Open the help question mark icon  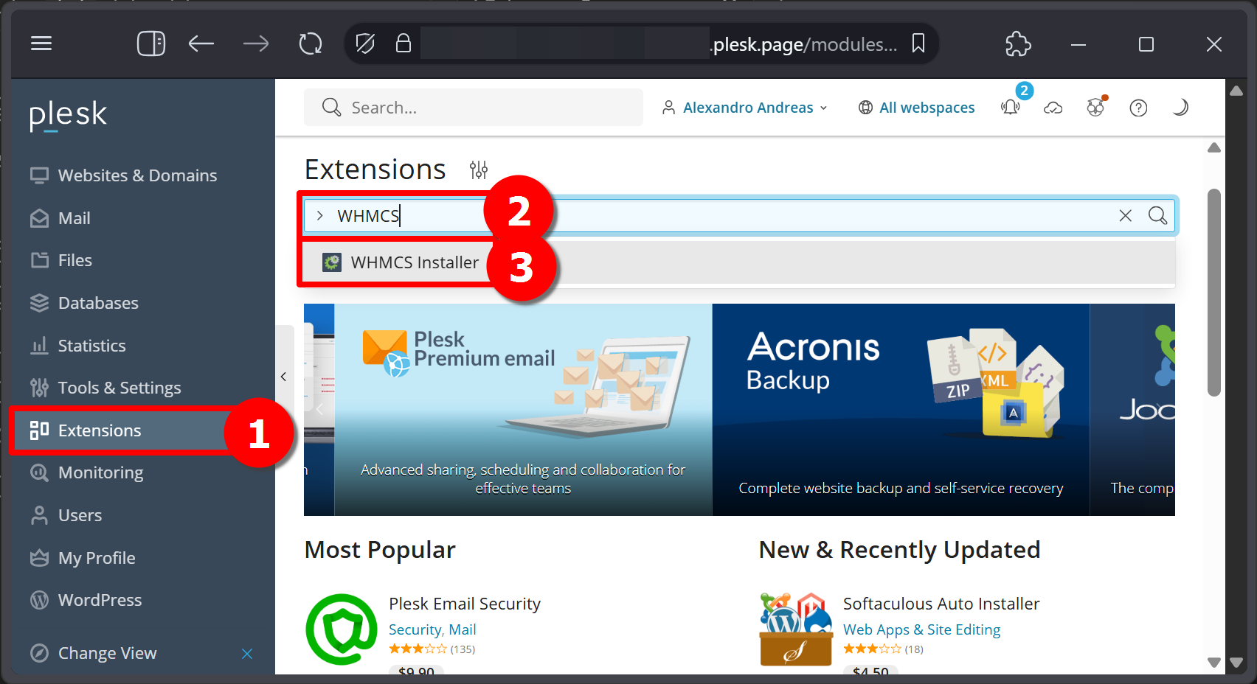pos(1138,108)
